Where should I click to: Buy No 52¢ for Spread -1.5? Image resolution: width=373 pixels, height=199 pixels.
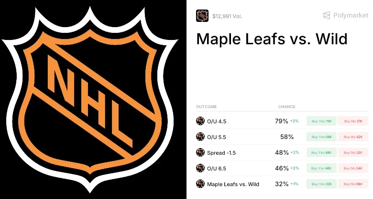click(x=353, y=152)
